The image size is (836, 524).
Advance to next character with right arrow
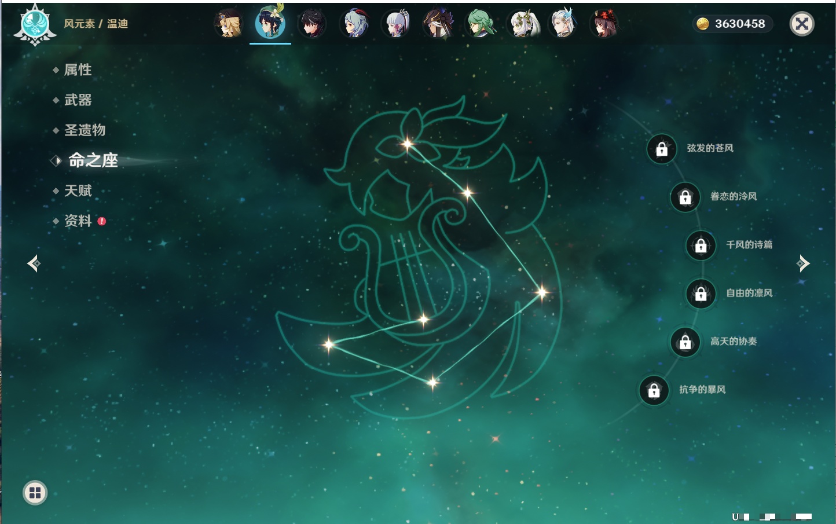tap(803, 264)
